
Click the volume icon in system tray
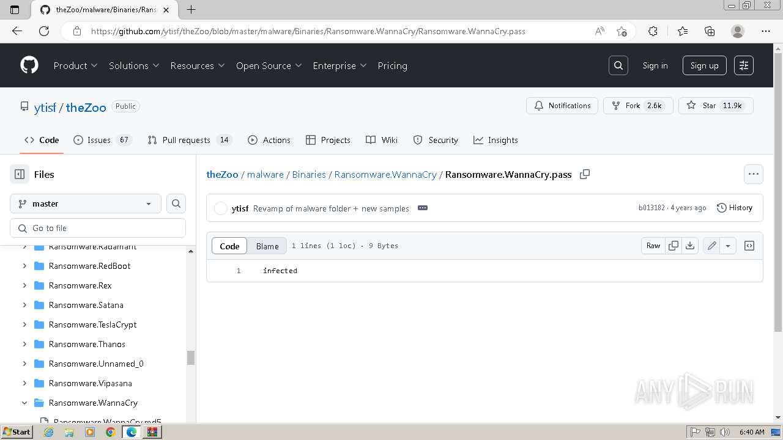tap(725, 432)
